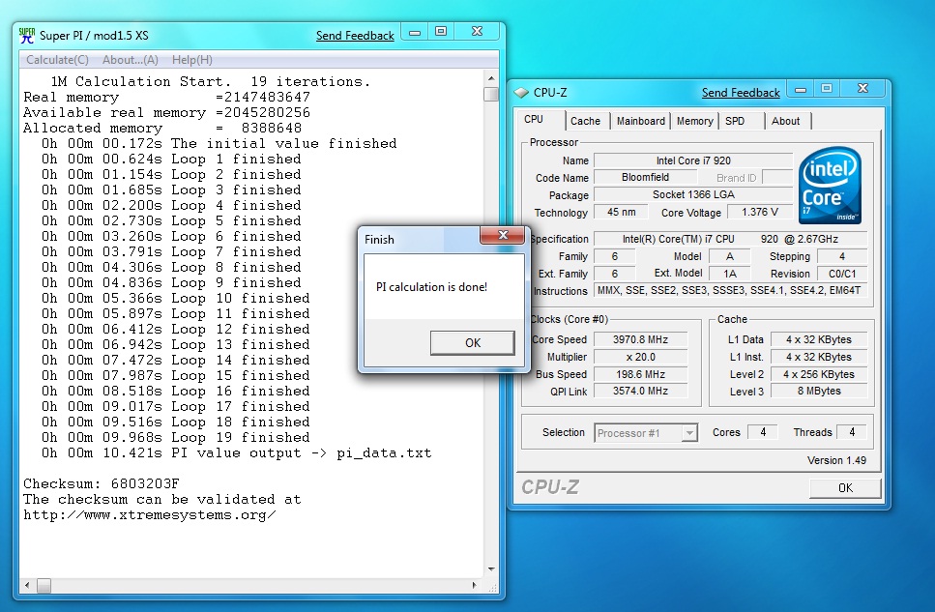
Task: Open the Help(H) menu in Super PI
Action: coord(192,60)
